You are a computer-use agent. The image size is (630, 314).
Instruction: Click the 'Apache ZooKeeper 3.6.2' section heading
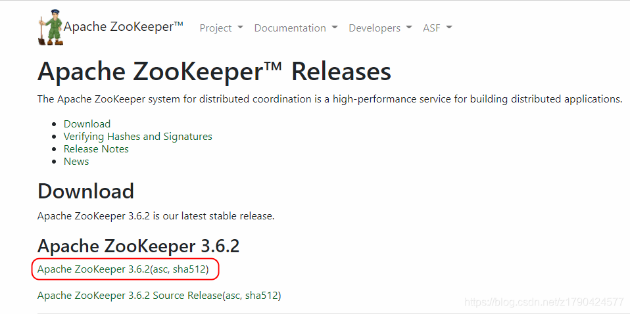point(139,246)
